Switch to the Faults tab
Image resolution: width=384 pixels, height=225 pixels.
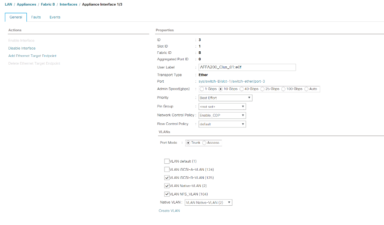[x=36, y=17]
